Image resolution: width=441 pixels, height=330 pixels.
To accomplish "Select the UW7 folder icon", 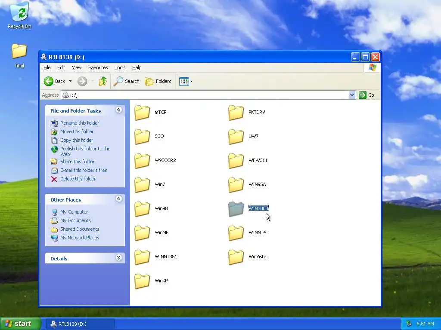I will [236, 137].
